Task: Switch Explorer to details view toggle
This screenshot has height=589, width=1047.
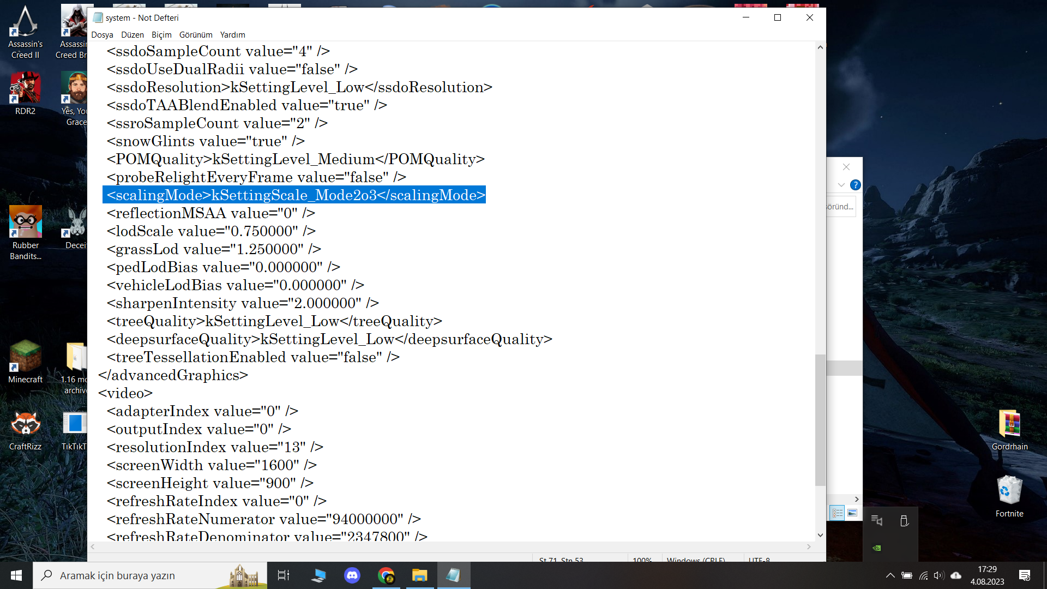Action: (838, 513)
